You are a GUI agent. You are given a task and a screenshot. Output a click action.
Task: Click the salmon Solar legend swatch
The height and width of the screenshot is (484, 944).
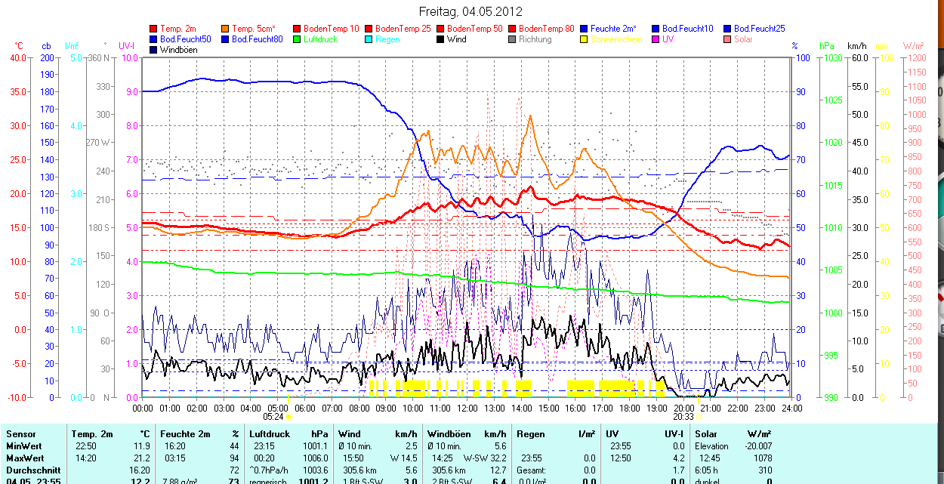point(727,39)
